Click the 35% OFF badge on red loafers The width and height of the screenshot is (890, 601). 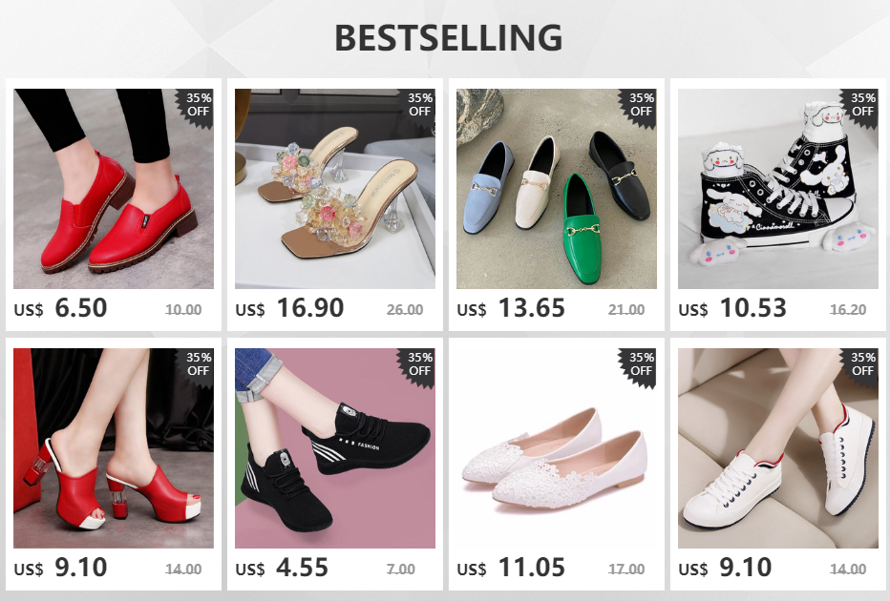point(198,106)
